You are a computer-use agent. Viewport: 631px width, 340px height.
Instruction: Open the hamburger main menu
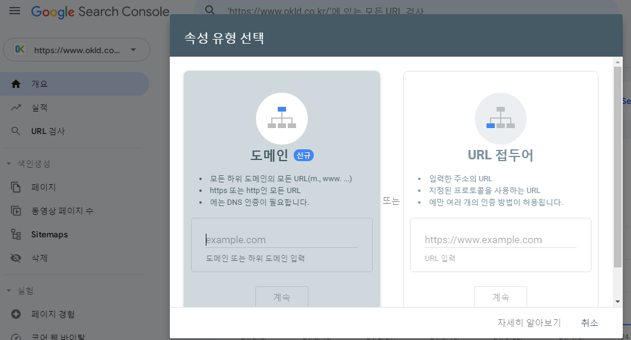tap(15, 11)
